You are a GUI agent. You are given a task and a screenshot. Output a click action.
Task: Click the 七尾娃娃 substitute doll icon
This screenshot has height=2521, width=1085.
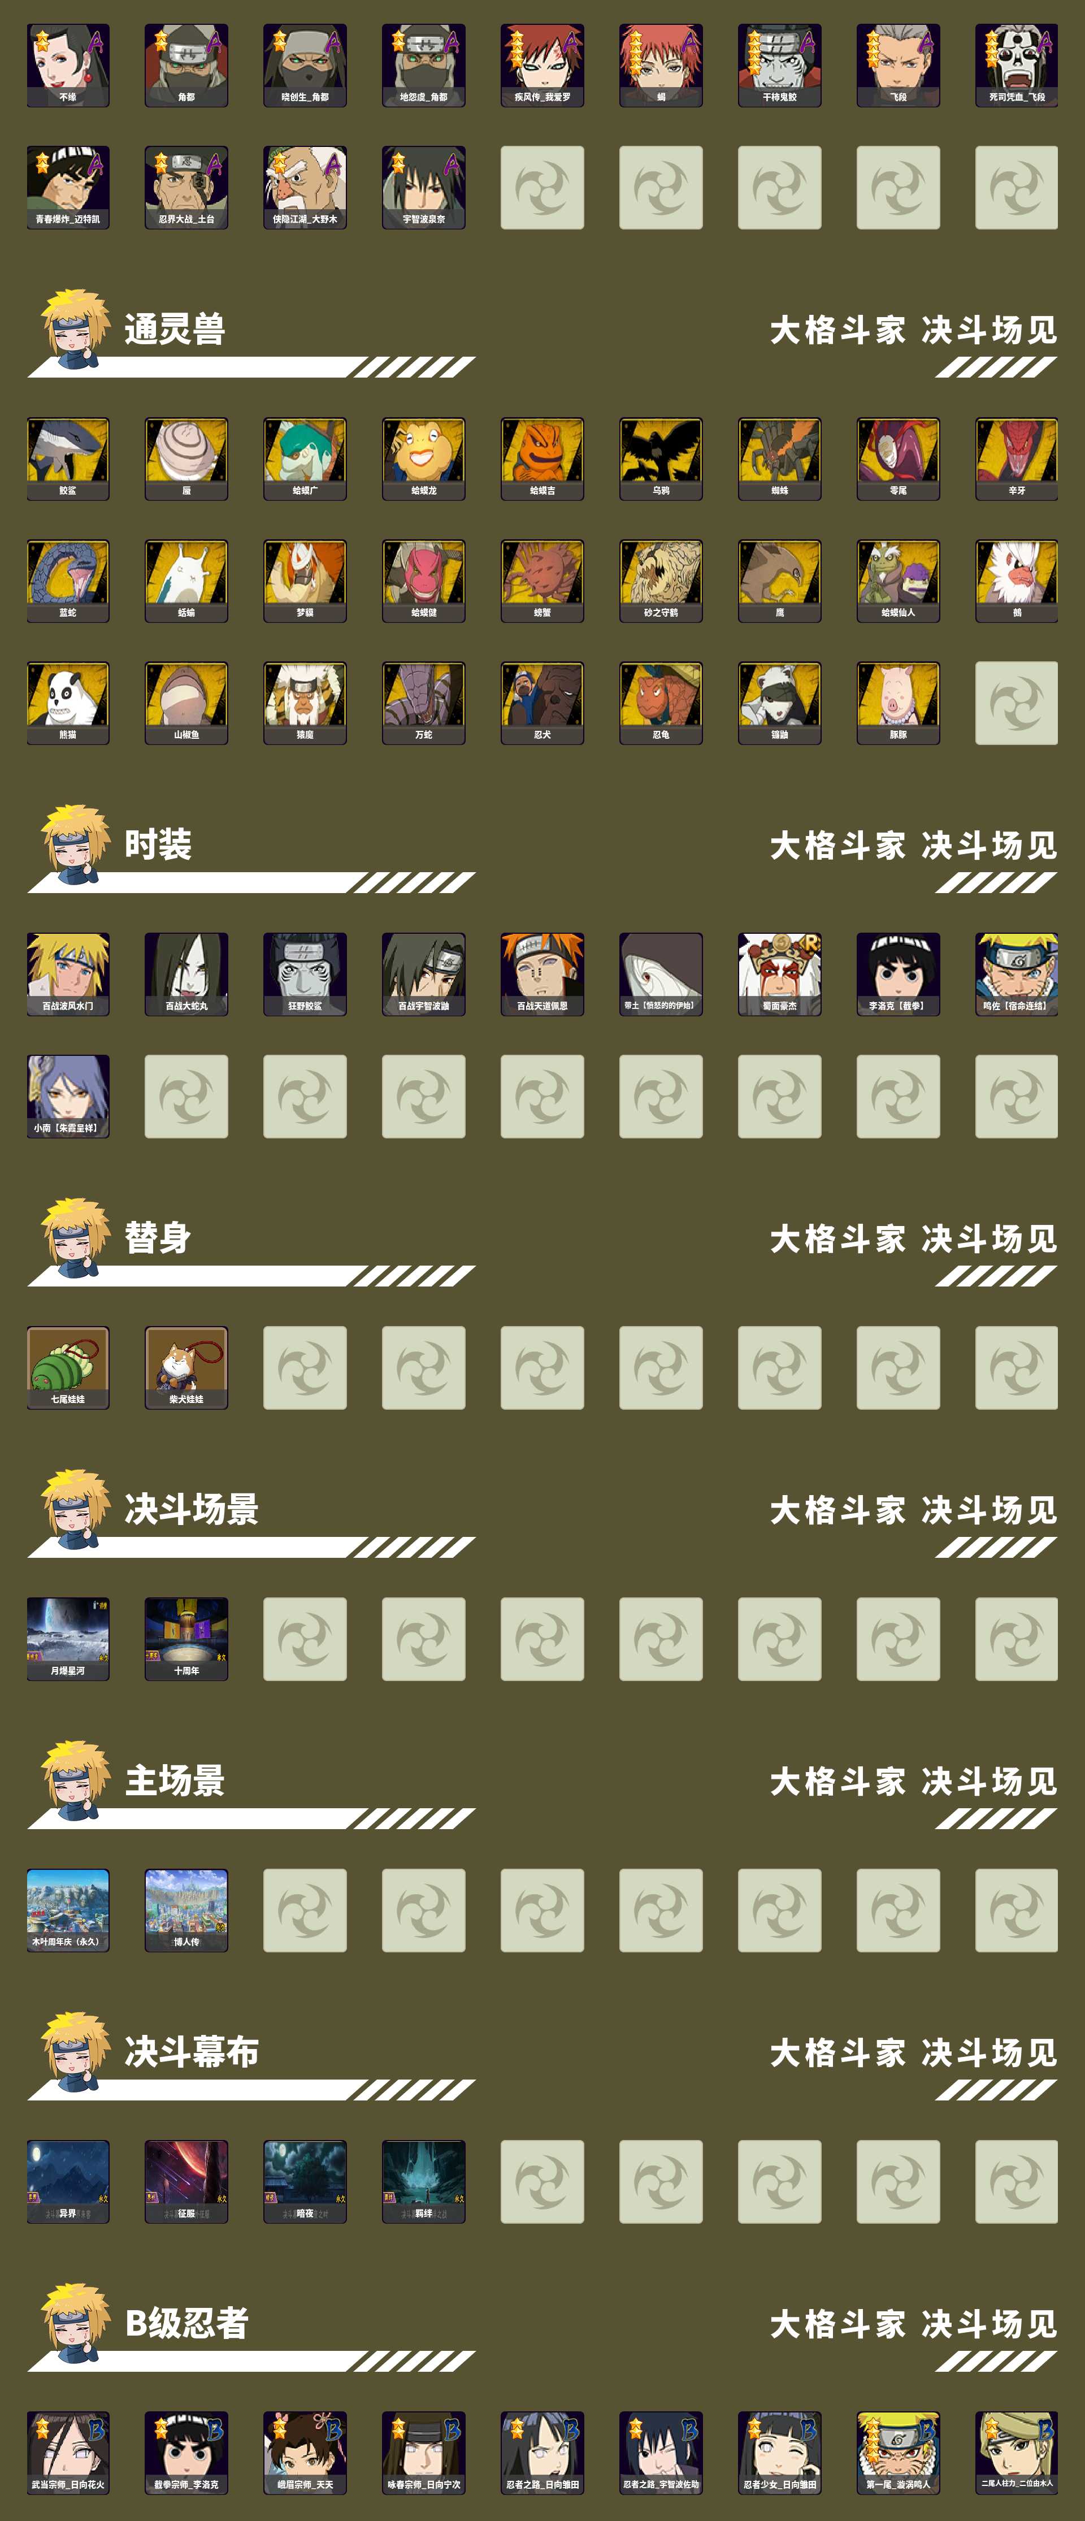(67, 1368)
